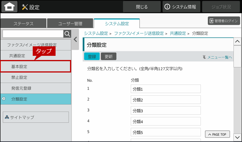This screenshot has height=142, width=242.
Task: Click the scroll up arrow
Action: [x=237, y=41]
